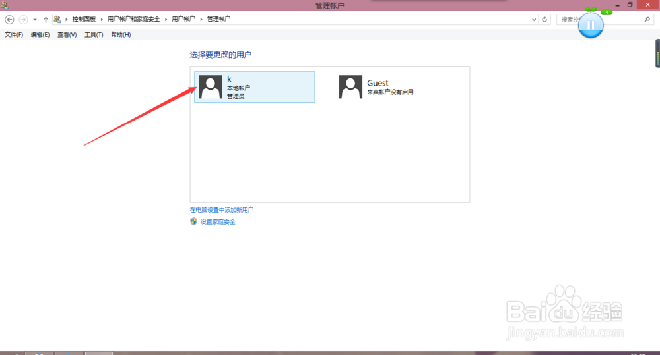Click the shield icon beside 设置家庭安全

193,221
